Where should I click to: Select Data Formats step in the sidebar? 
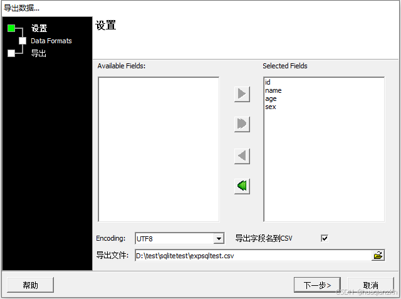pos(51,41)
